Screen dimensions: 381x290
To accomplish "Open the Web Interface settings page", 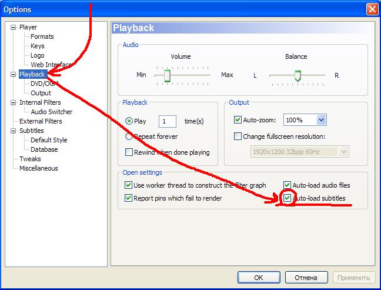I will (x=51, y=65).
